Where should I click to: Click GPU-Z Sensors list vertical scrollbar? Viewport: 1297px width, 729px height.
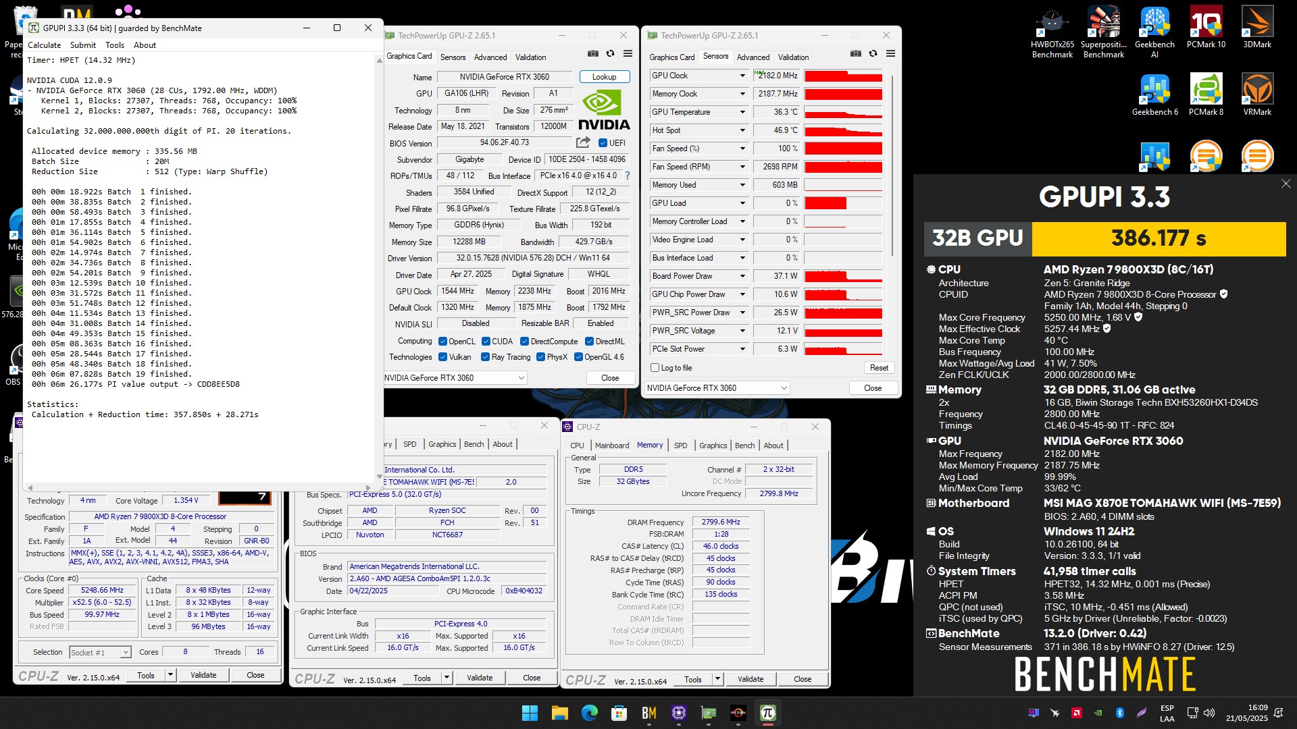[x=893, y=165]
